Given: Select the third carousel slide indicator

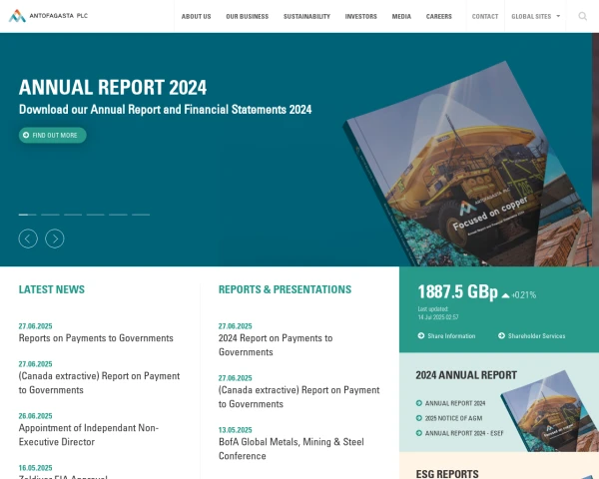Looking at the screenshot, I should click(x=73, y=215).
